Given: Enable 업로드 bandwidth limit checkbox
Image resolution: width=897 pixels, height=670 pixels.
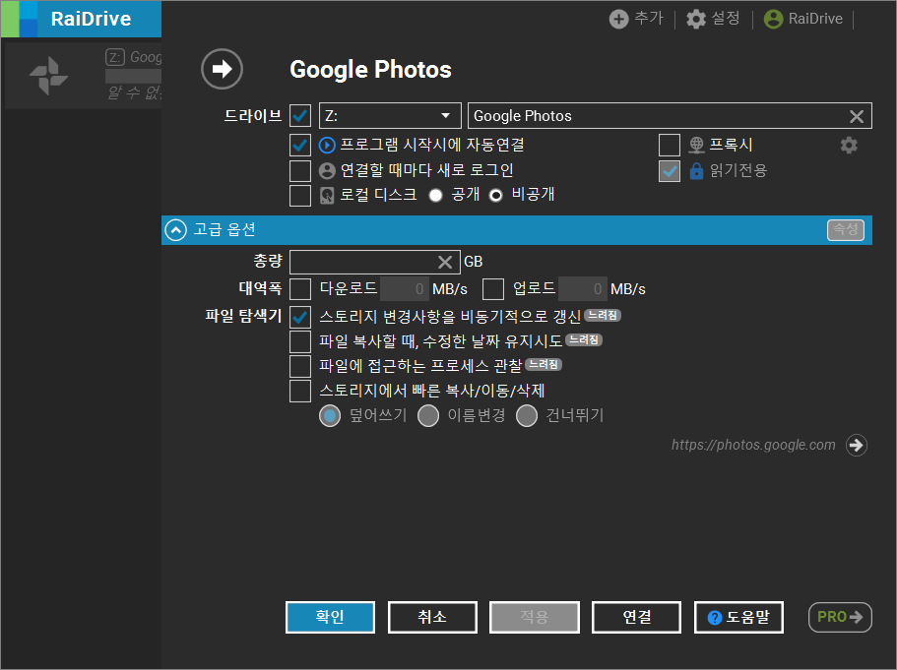Looking at the screenshot, I should click(493, 289).
